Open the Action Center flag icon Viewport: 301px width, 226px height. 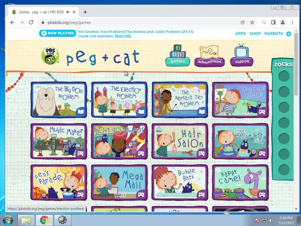click(257, 220)
